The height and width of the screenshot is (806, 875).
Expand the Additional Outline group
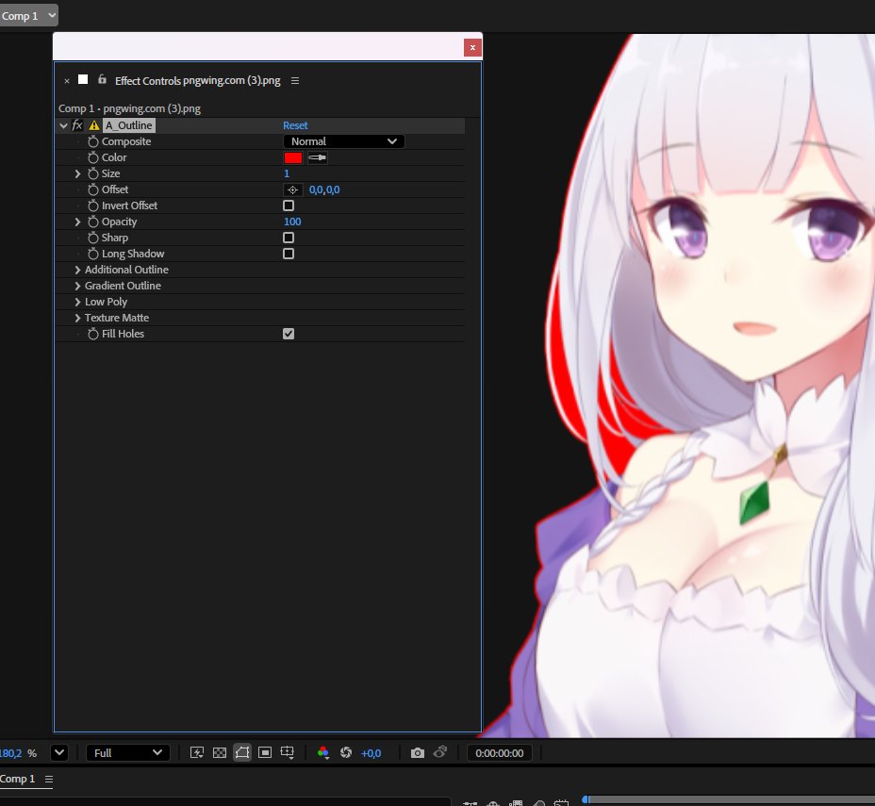[x=77, y=270]
